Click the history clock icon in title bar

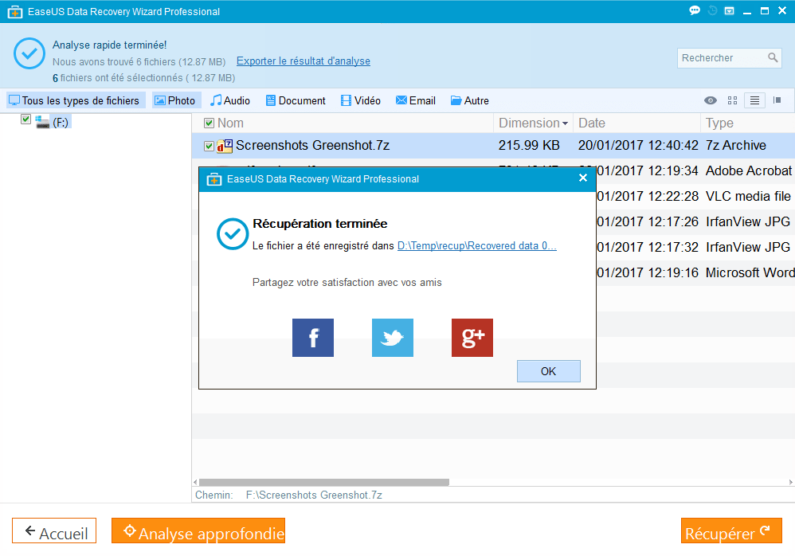click(712, 10)
